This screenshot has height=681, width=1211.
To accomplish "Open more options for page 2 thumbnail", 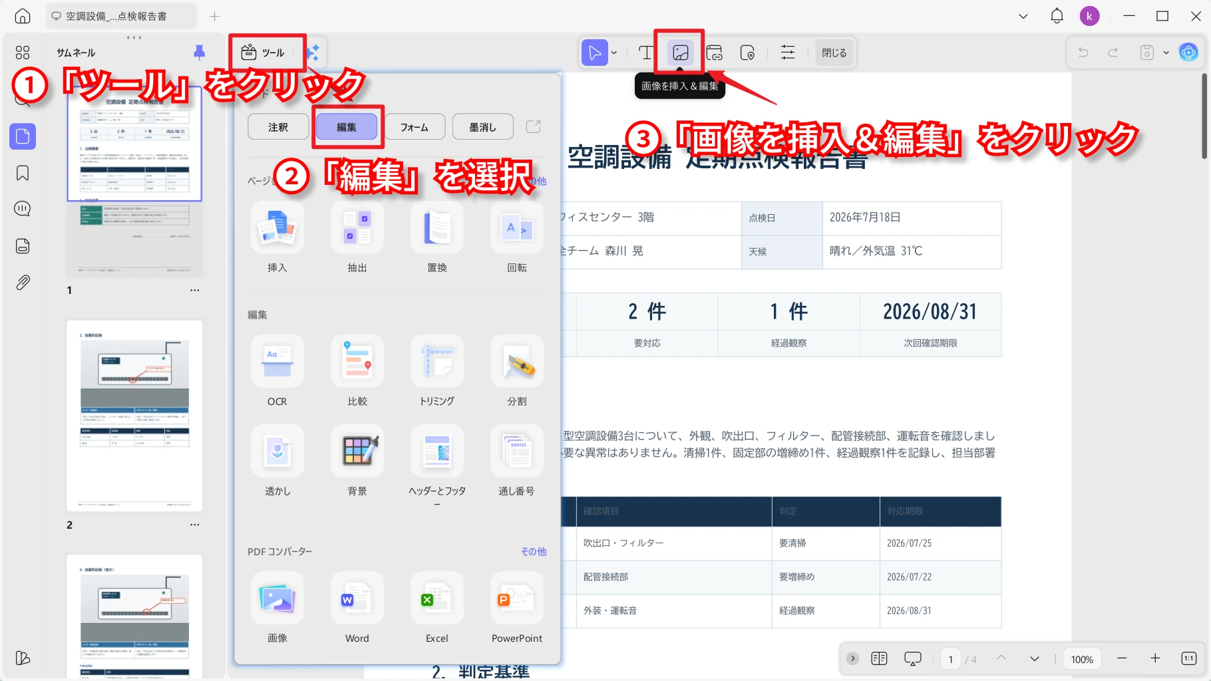I will (194, 525).
